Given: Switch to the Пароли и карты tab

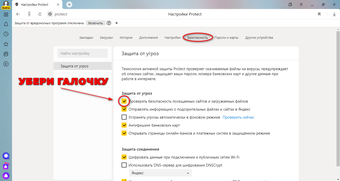Looking at the screenshot, I should (226, 38).
